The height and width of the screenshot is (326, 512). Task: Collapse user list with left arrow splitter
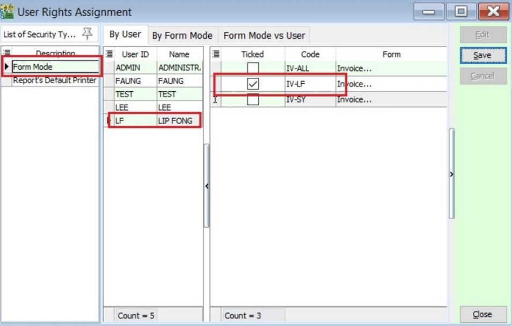coord(207,186)
